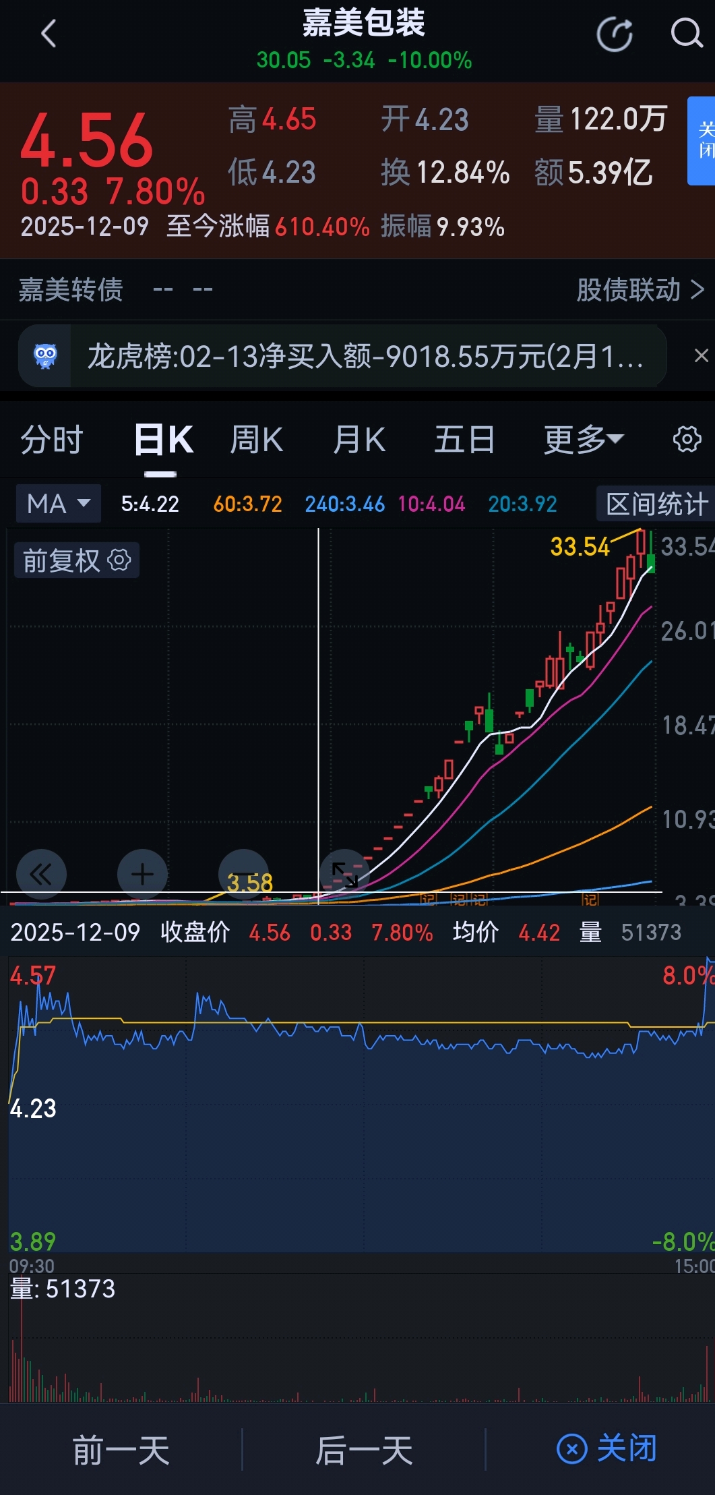Tap the intraday volume label 量: 51373

click(x=63, y=1289)
